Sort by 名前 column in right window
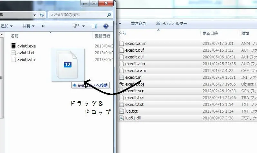 [x=122, y=33]
